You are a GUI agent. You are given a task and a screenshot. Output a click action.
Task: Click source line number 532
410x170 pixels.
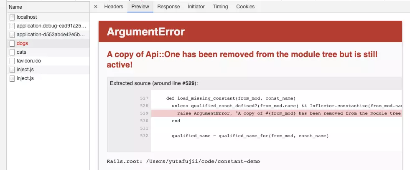pos(144,136)
